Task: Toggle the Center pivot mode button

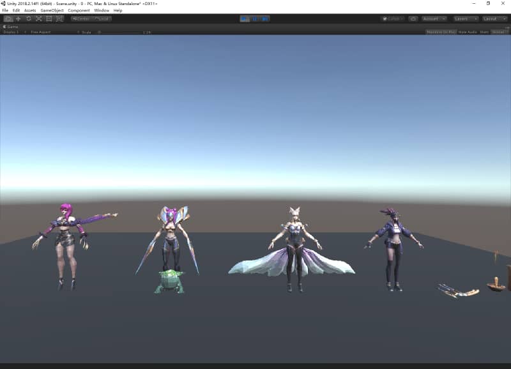Action: (x=81, y=19)
